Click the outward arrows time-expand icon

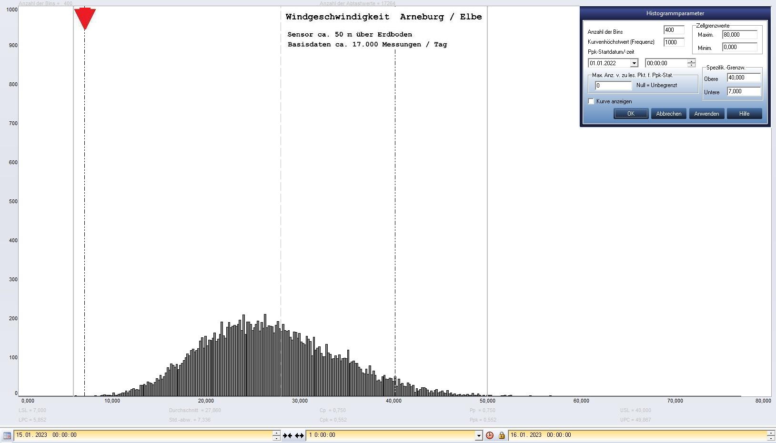[x=299, y=435]
